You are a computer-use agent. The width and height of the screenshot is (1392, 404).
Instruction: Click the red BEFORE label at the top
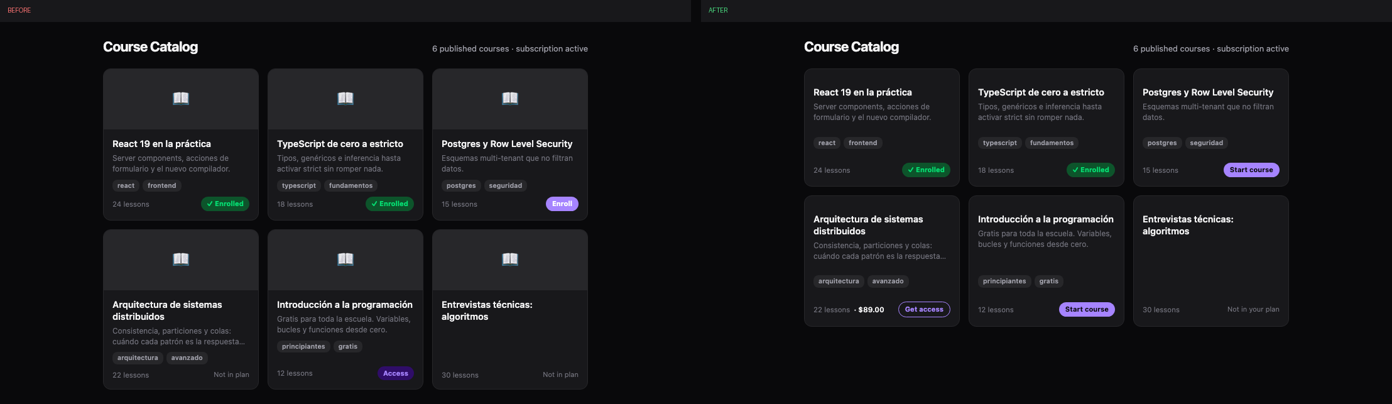point(19,10)
